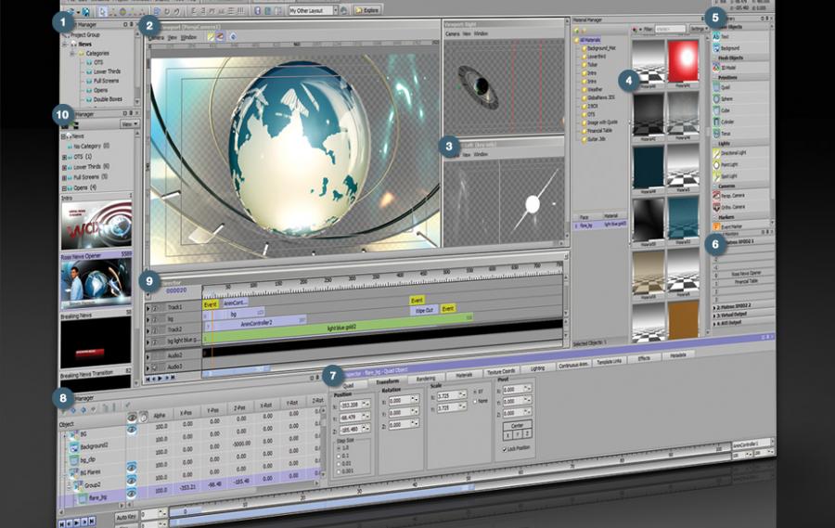The width and height of the screenshot is (835, 528).
Task: Select the flare_bg object icon in object manager
Action: click(x=83, y=498)
